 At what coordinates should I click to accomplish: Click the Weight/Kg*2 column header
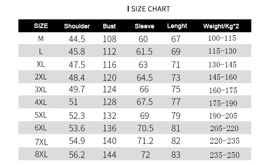(221, 26)
